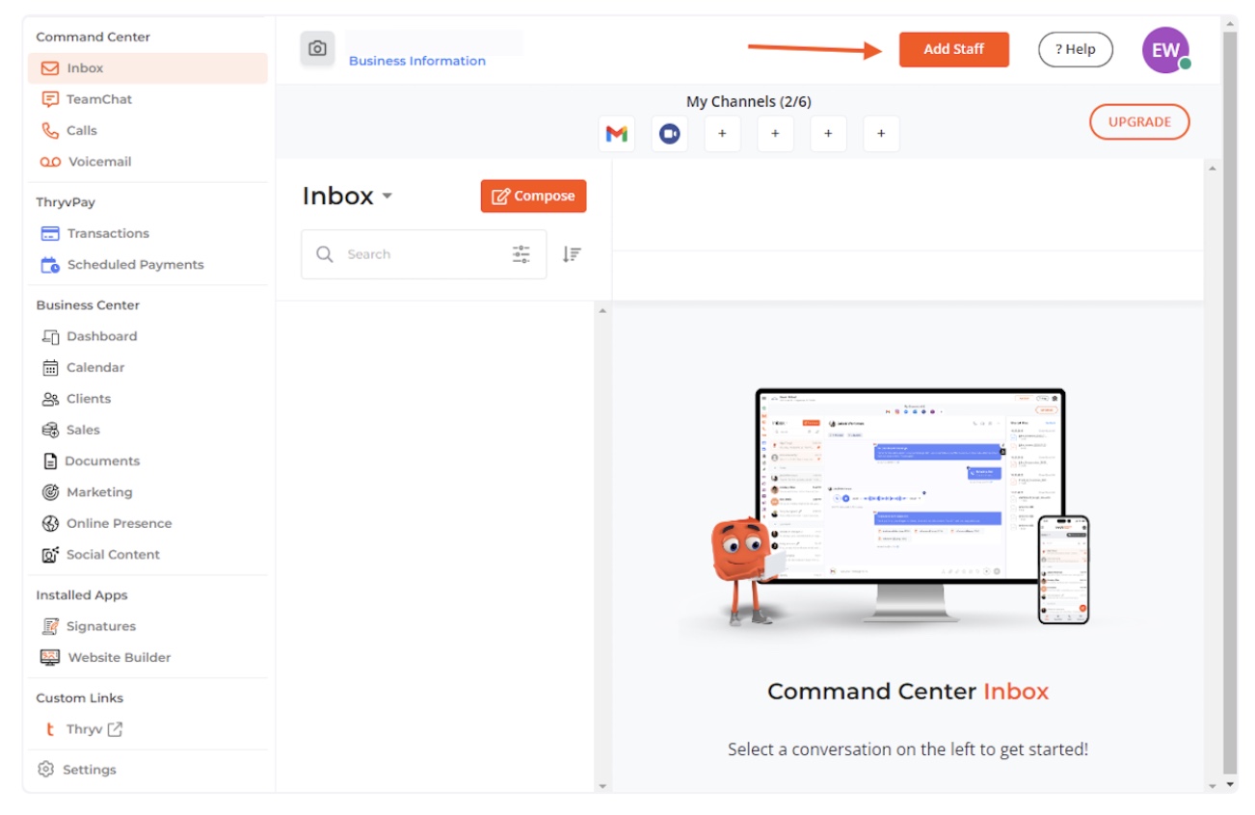This screenshot has width=1255, height=815.
Task: Expand the Inbox dropdown arrow
Action: coord(387,196)
